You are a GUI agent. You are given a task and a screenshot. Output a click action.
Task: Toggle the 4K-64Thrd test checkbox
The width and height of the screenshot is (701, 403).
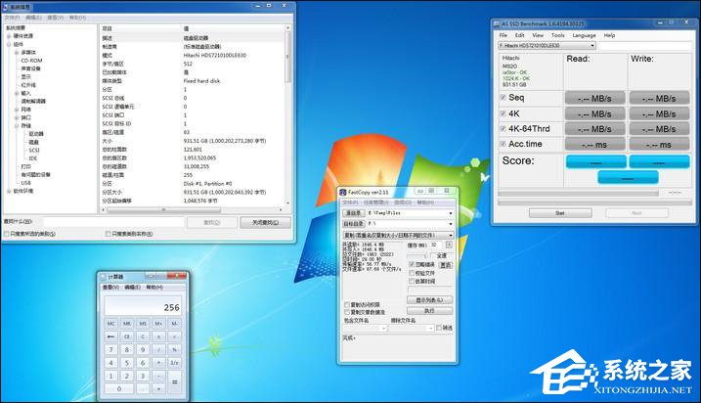coord(503,129)
